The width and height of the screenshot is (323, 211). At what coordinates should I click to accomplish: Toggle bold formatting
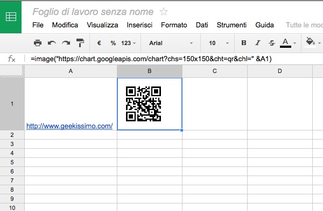[x=244, y=43]
